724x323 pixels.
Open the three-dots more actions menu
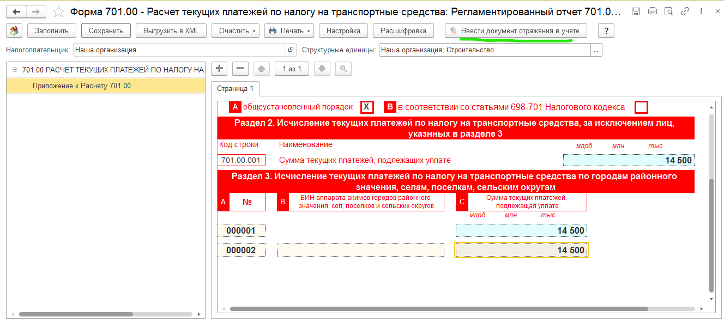pyautogui.click(x=701, y=11)
